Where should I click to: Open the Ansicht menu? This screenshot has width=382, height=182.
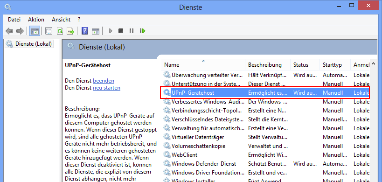(x=61, y=20)
